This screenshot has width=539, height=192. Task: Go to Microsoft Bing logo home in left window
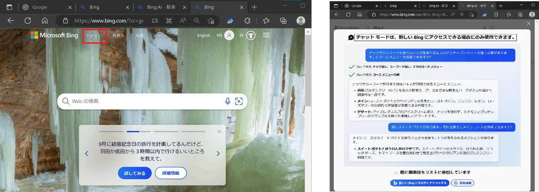tap(53, 35)
